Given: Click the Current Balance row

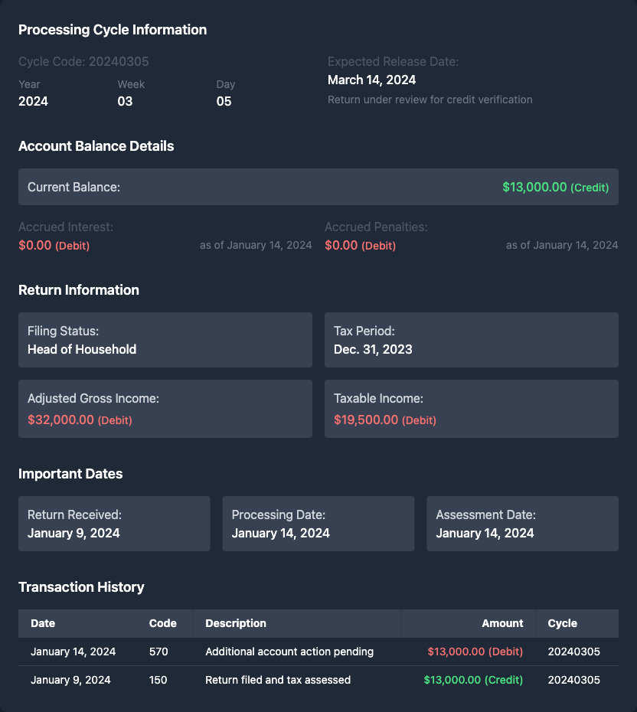Looking at the screenshot, I should tap(318, 187).
